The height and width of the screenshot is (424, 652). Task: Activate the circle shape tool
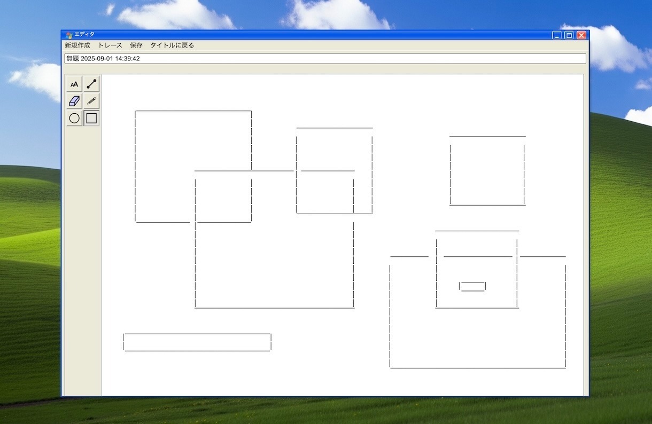click(x=74, y=118)
